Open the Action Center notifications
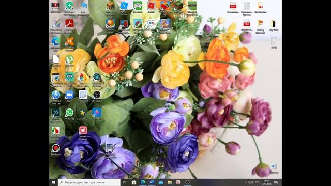This screenshot has width=331, height=186. [276, 182]
